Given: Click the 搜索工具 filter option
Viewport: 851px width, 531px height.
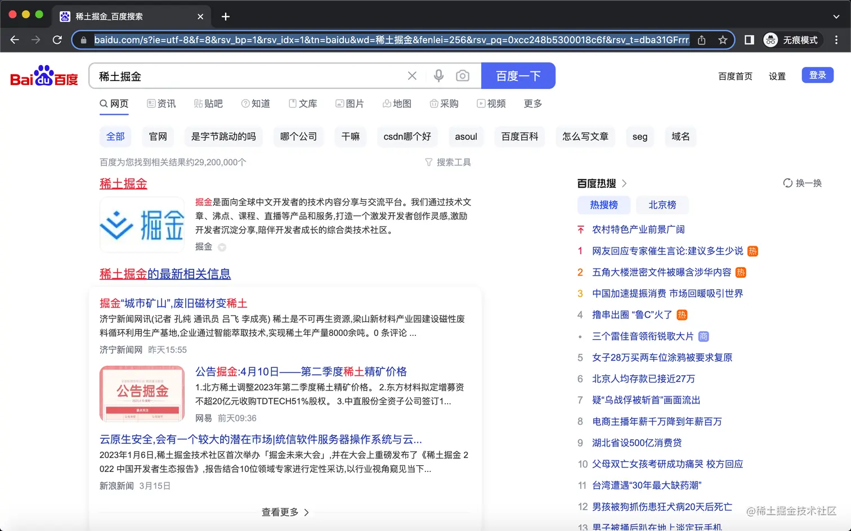Looking at the screenshot, I should pyautogui.click(x=448, y=162).
